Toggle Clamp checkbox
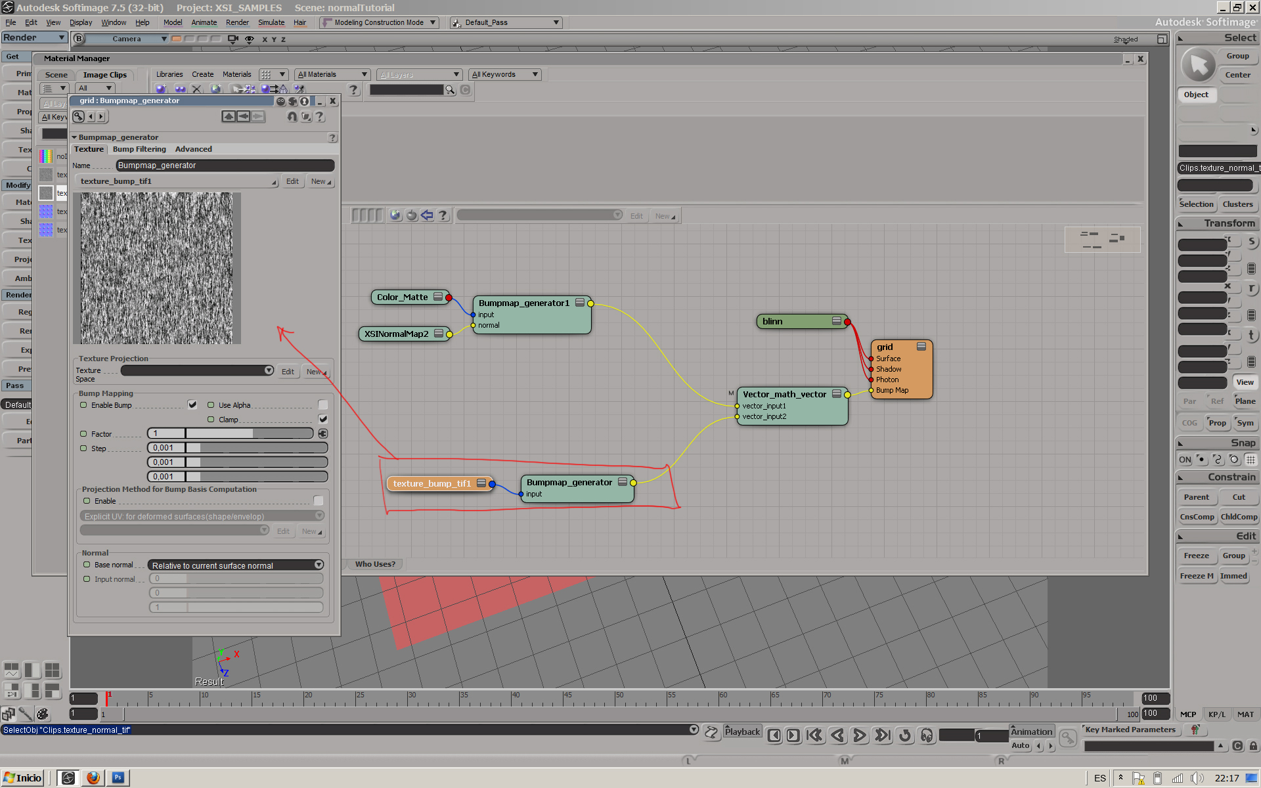This screenshot has height=788, width=1261. pos(322,419)
